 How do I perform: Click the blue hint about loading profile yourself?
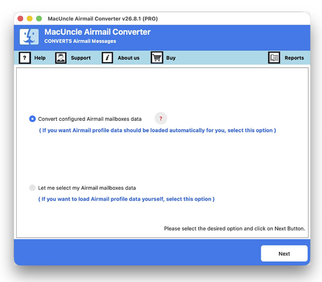(126, 199)
